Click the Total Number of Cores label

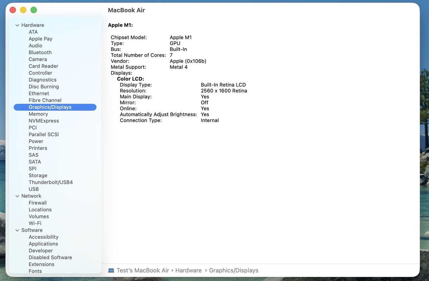[x=138, y=55]
